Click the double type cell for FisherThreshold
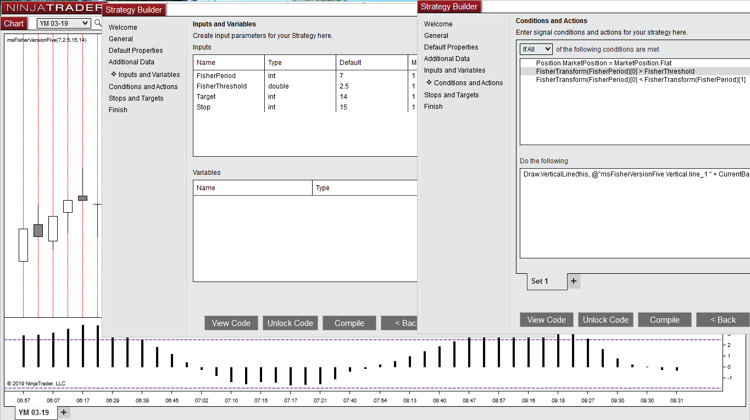Viewport: 750px width, 420px height. click(x=279, y=86)
